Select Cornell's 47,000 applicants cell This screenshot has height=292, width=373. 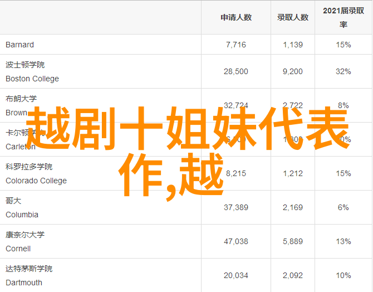point(235,241)
